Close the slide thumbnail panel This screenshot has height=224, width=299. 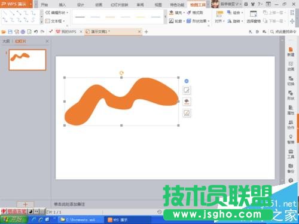47,41
